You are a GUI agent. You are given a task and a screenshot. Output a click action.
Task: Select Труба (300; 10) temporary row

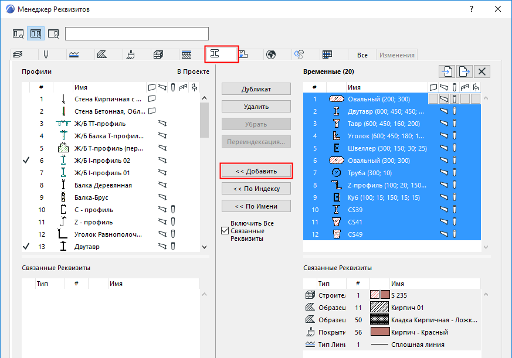(392, 173)
